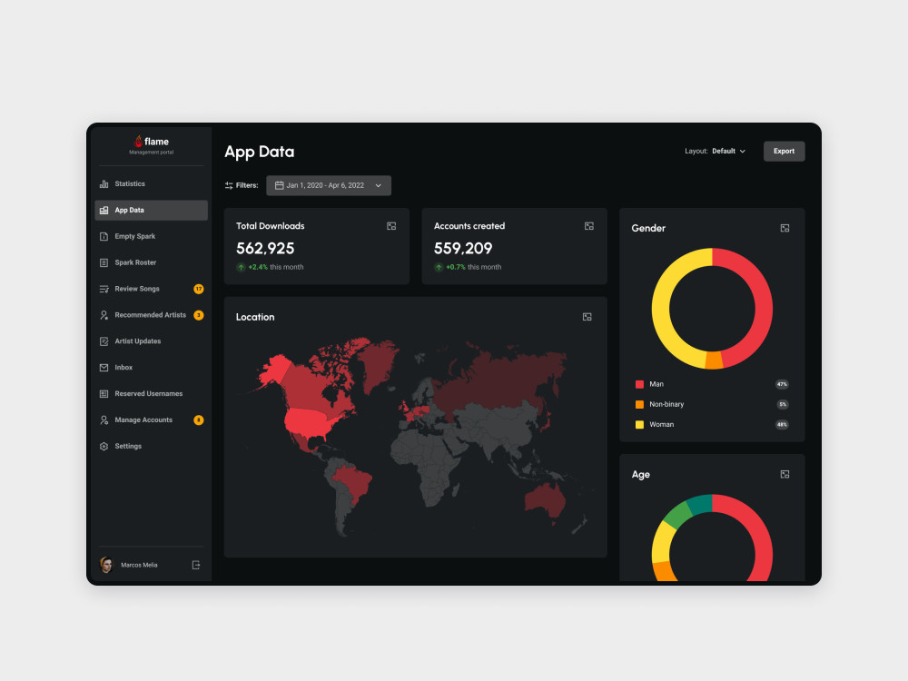This screenshot has width=908, height=681.
Task: Click the Export button
Action: coord(785,151)
